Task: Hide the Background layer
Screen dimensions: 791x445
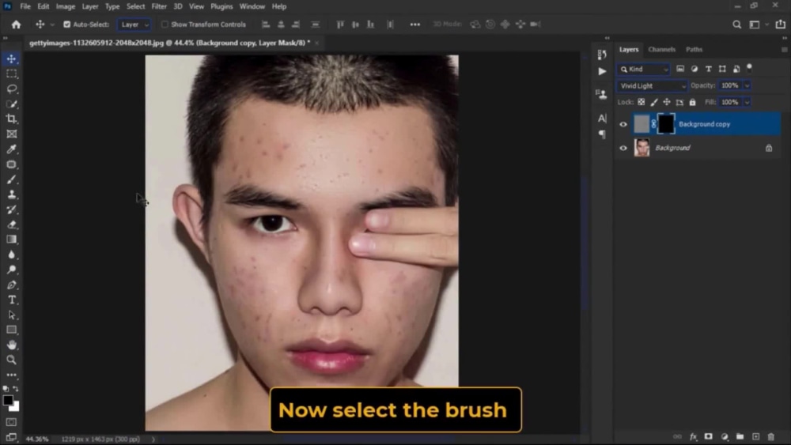Action: click(623, 148)
